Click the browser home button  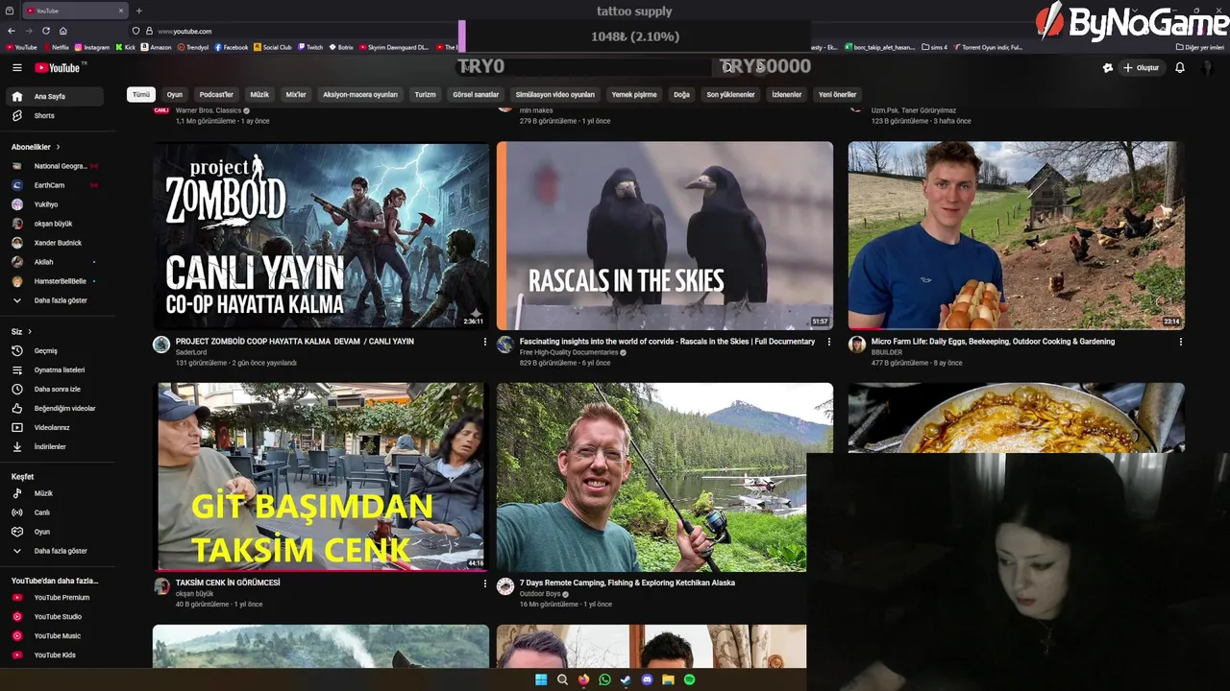[63, 31]
